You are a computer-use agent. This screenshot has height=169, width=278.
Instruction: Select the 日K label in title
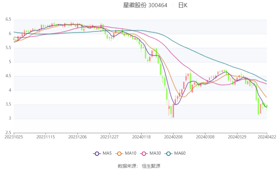(x=183, y=5)
